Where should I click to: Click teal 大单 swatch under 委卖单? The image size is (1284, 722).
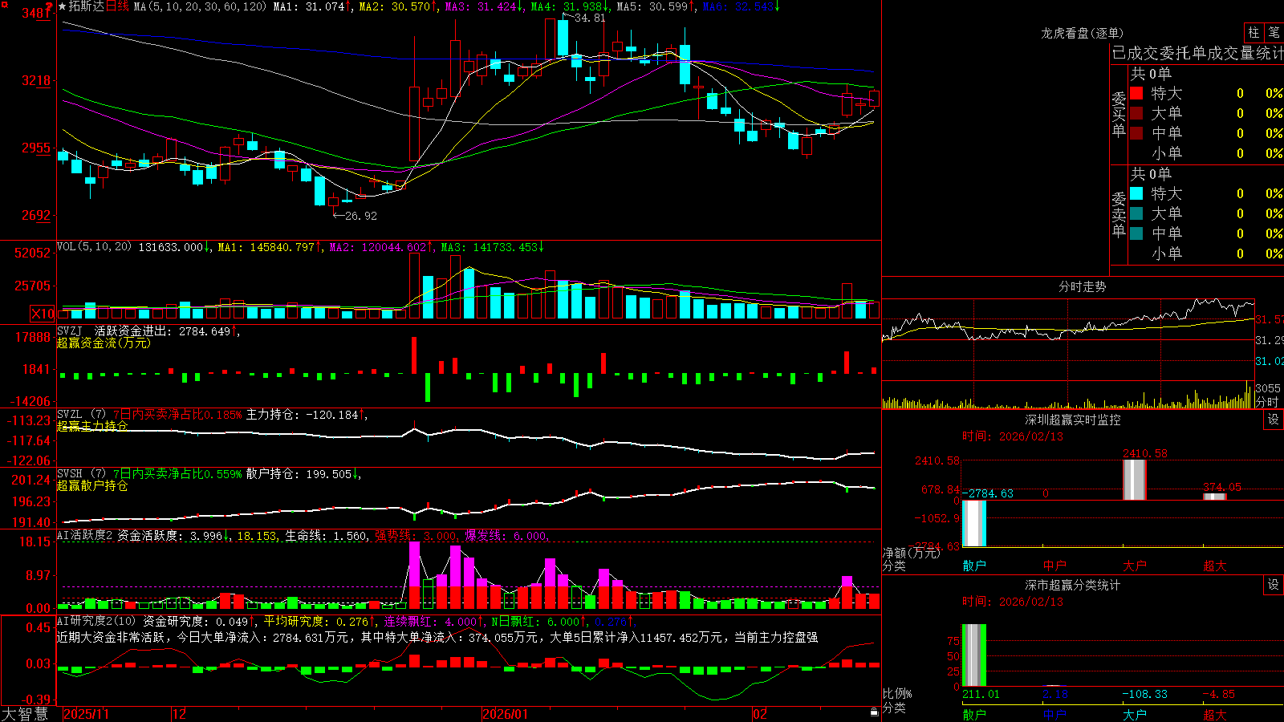tap(1136, 213)
